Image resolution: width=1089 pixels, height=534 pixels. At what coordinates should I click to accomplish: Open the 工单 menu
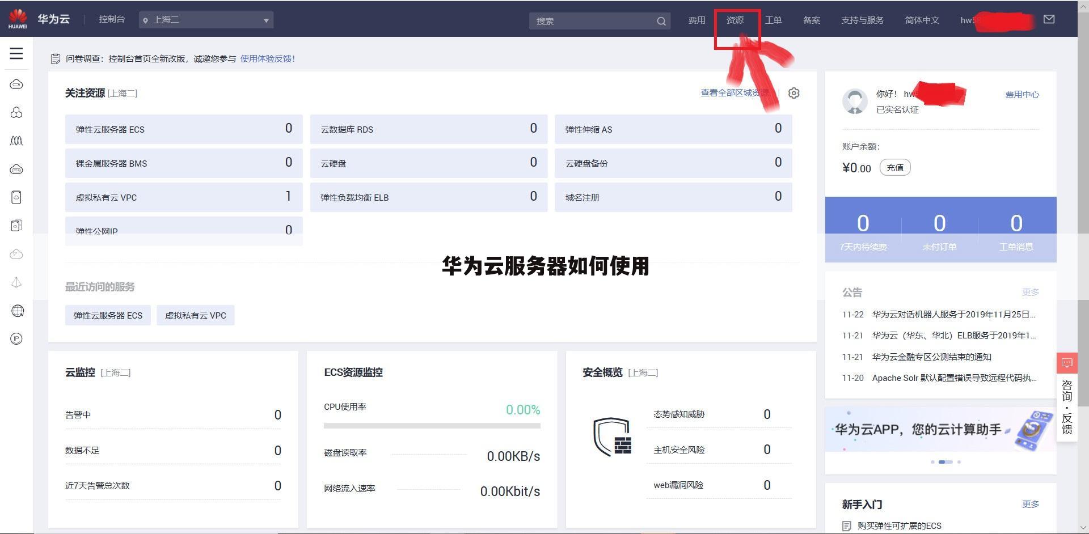click(x=773, y=20)
